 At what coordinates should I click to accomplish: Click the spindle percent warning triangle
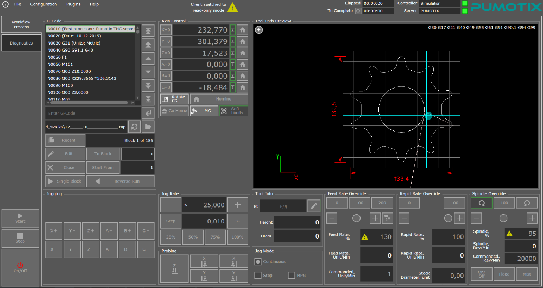509,234
